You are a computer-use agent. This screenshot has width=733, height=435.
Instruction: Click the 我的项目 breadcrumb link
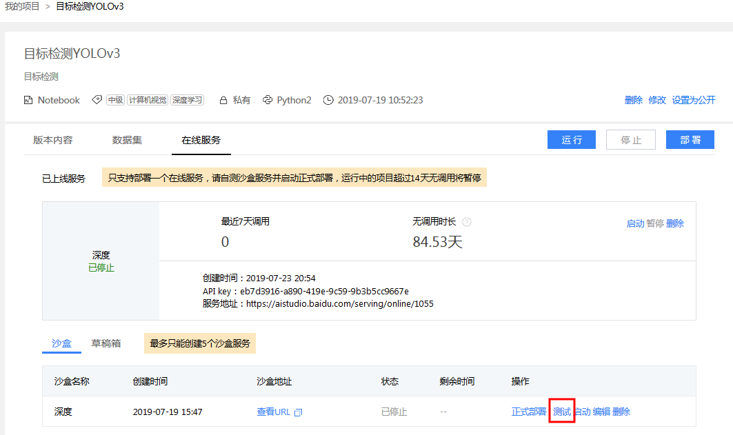click(22, 6)
